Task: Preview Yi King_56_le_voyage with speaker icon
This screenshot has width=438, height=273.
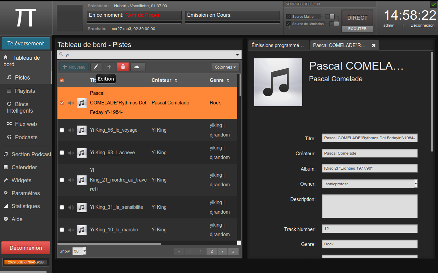Action: pos(71,130)
